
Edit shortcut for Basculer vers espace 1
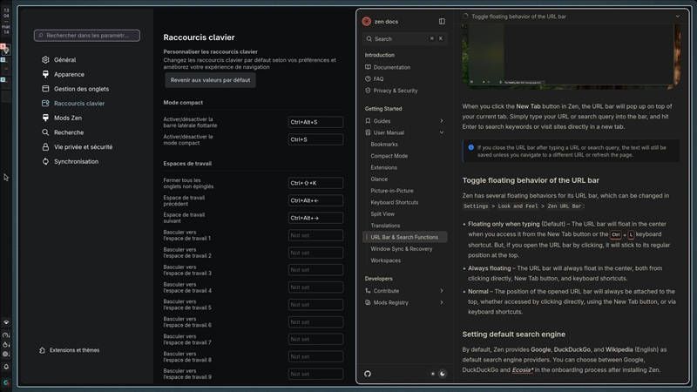tap(315, 235)
